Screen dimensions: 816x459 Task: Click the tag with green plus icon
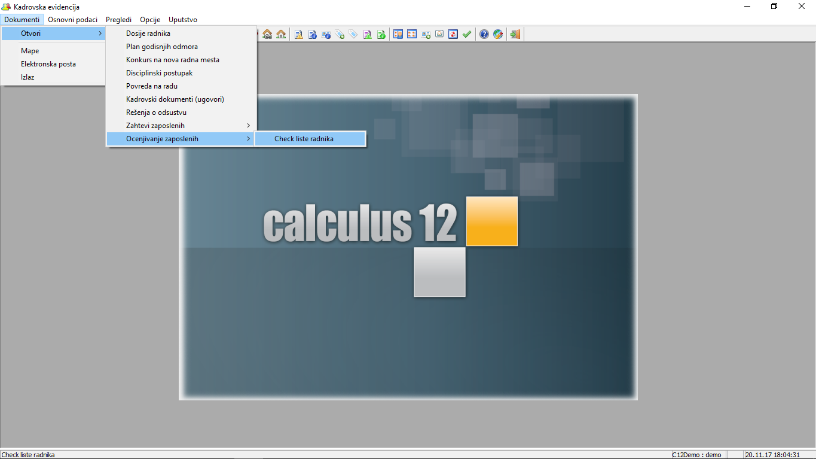point(340,34)
